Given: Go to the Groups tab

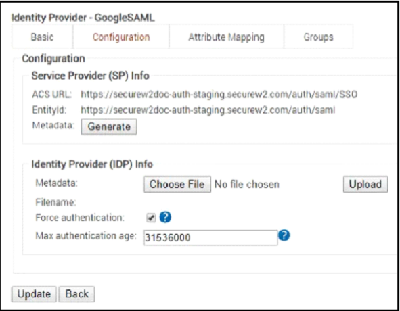Looking at the screenshot, I should (318, 37).
